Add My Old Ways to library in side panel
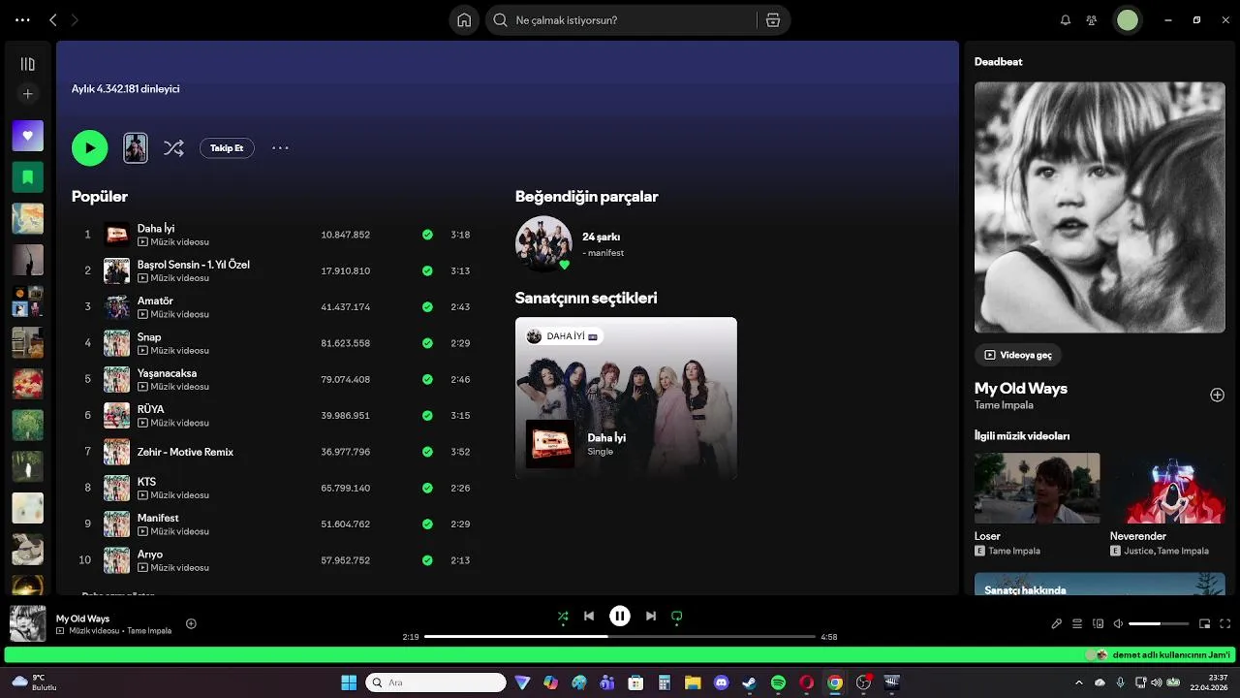This screenshot has width=1240, height=698. point(1217,395)
